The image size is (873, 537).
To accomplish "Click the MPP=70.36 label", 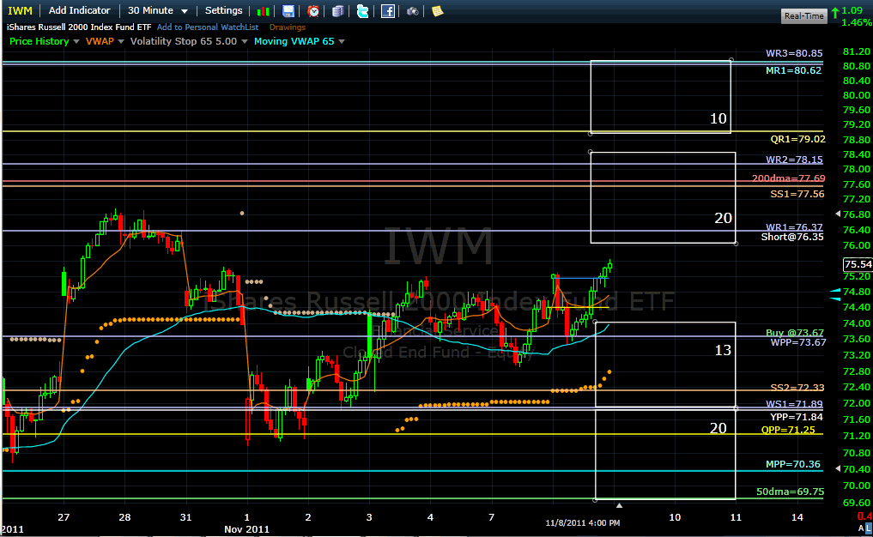I will coord(793,464).
